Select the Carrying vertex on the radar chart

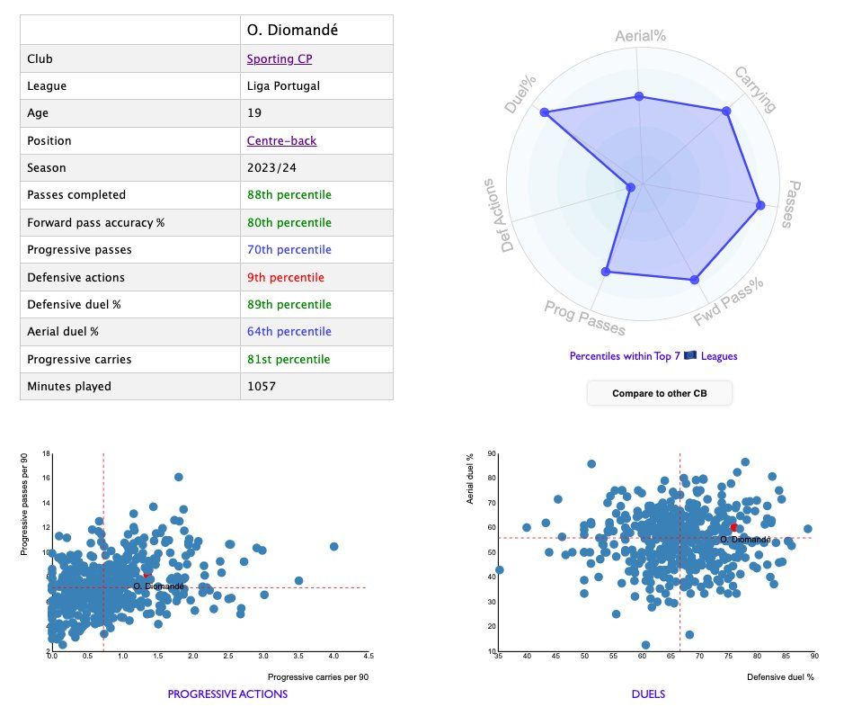pos(726,112)
